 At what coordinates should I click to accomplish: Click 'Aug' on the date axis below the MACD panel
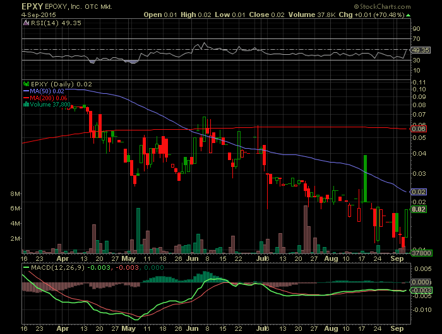tap(331, 329)
